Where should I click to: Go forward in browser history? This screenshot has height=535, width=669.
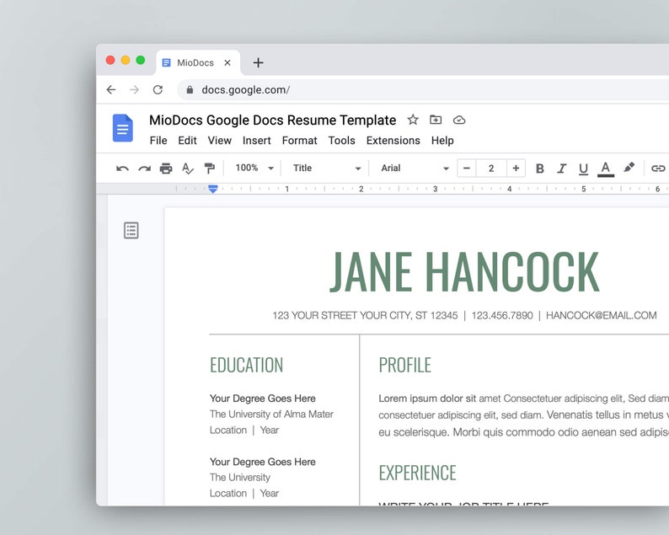[135, 89]
